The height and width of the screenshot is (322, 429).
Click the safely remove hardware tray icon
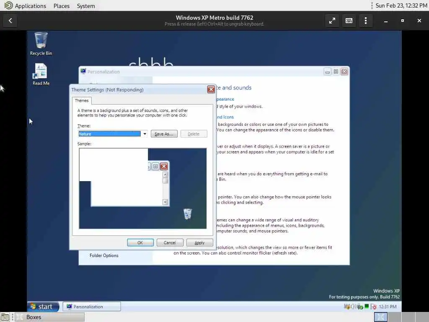[x=360, y=307]
